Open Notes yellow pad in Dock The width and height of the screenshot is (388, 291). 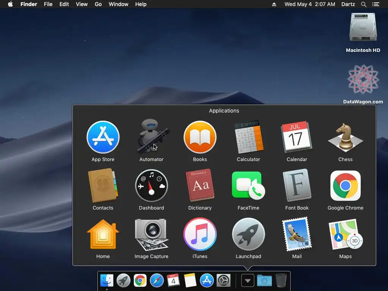(190, 281)
